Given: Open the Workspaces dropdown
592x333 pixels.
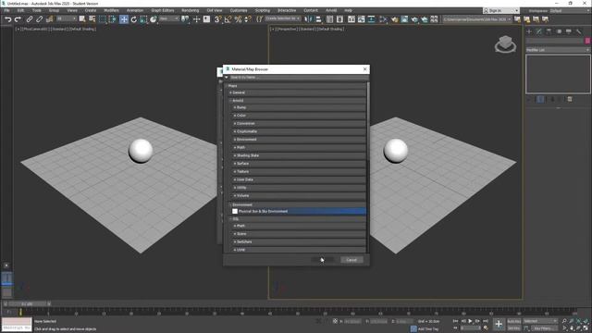Looking at the screenshot, I should [570, 10].
